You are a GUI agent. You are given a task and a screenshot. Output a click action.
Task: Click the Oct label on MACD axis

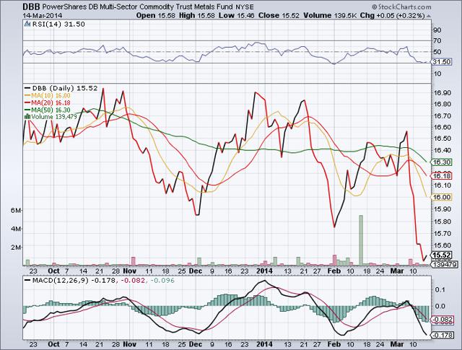pos(53,344)
